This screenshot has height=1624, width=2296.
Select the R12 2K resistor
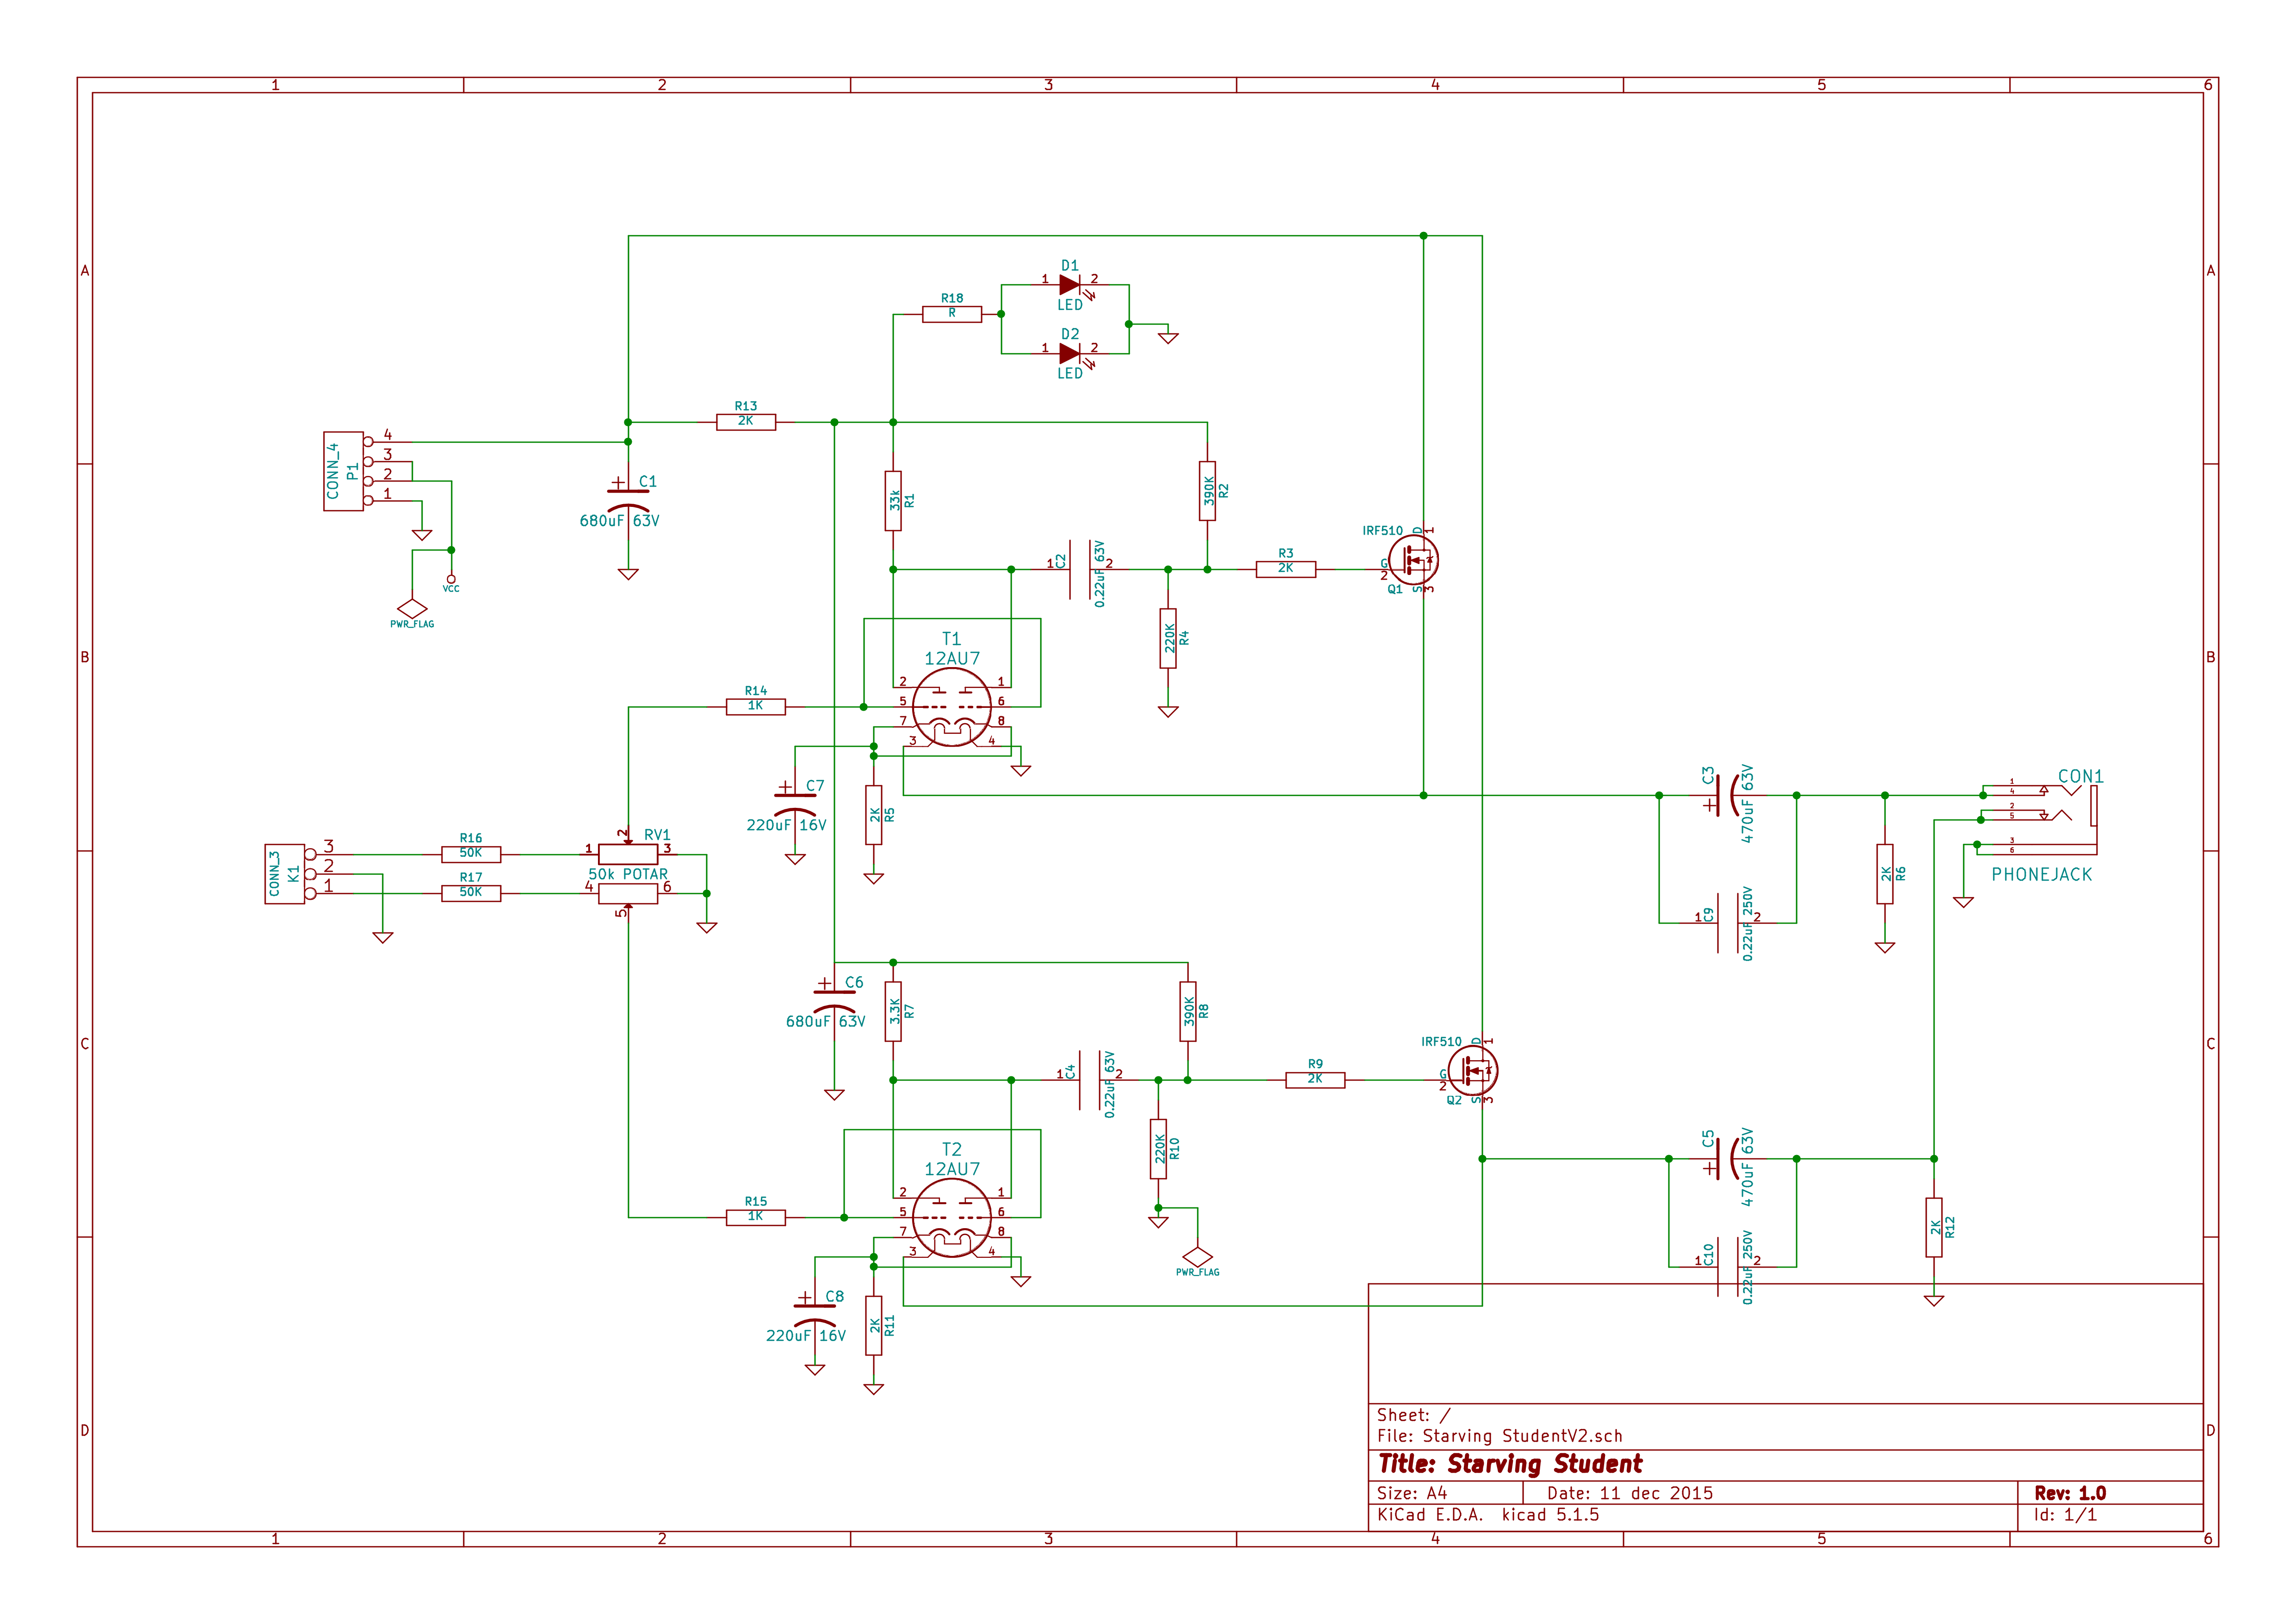point(1934,1228)
